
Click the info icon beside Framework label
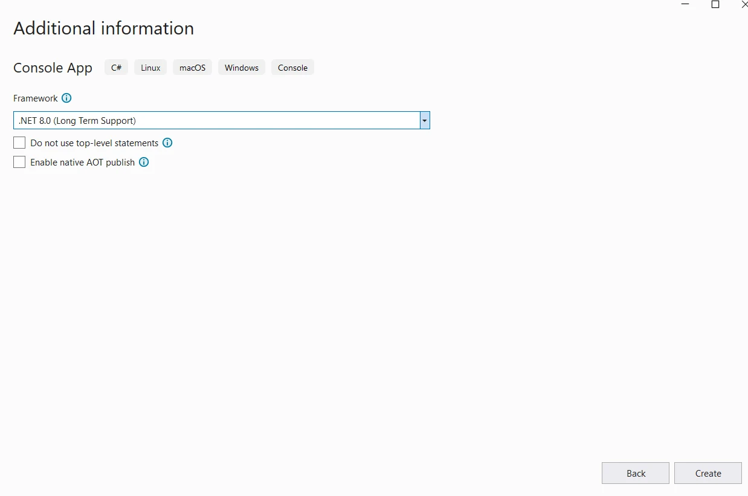pyautogui.click(x=66, y=98)
